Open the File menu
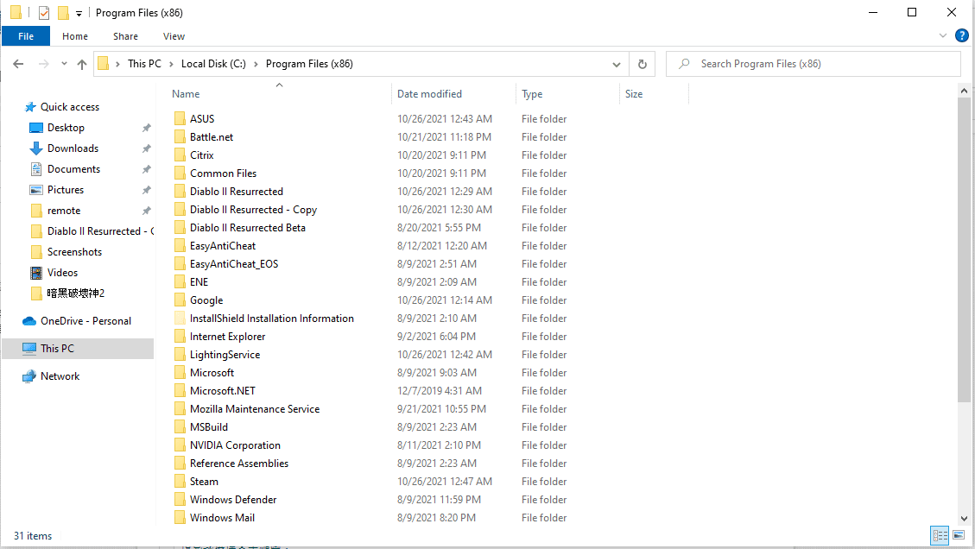The image size is (975, 549). pyautogui.click(x=26, y=36)
